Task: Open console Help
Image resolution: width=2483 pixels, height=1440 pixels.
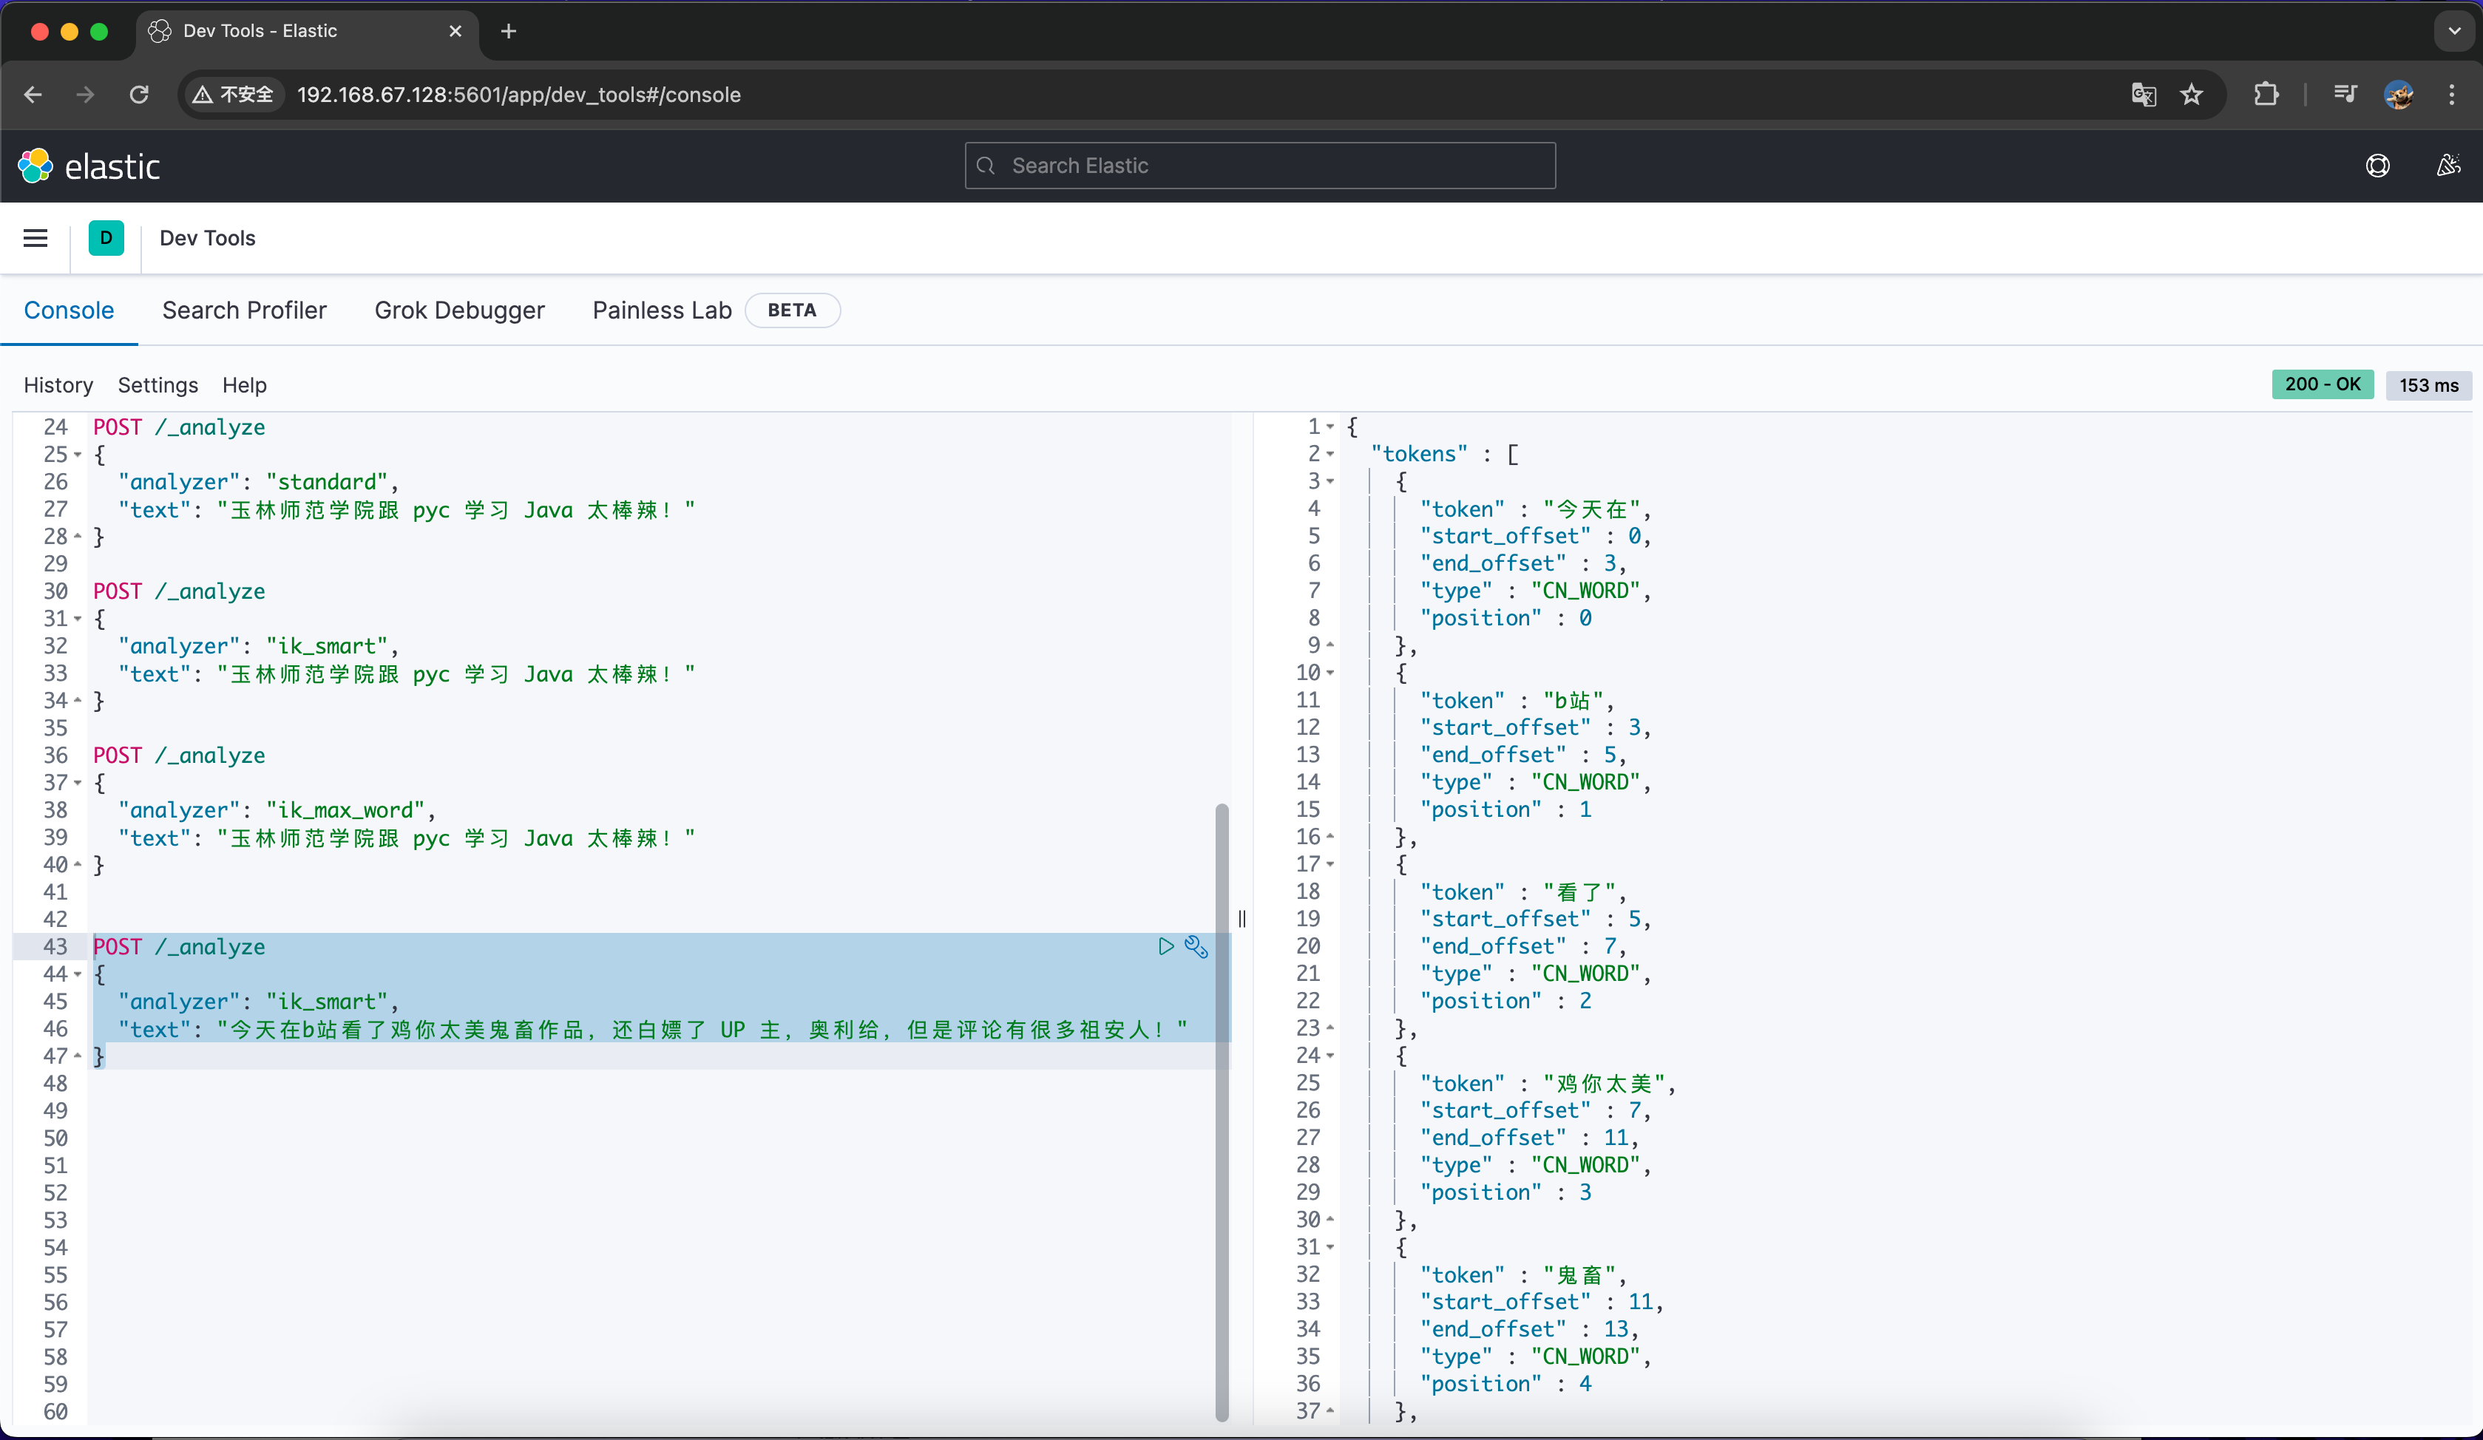Action: click(x=244, y=385)
